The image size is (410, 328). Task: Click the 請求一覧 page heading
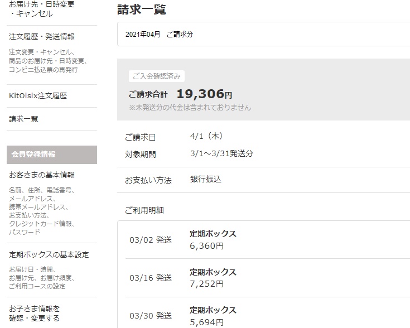click(142, 9)
